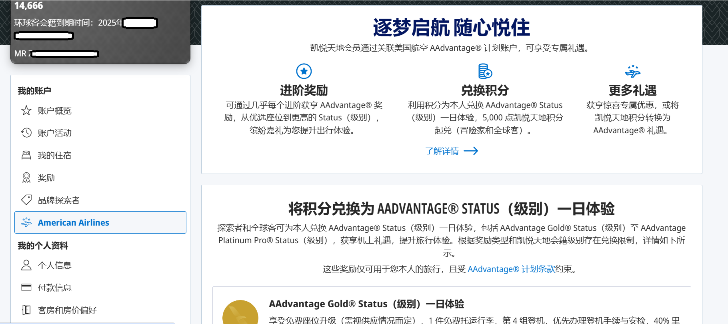
Task: Click the award ribbon icon beside 奖励
Action: point(26,178)
